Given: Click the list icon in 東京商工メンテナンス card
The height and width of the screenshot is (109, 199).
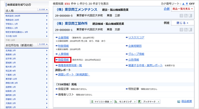Looking at the screenshot, I should click(x=181, y=16).
